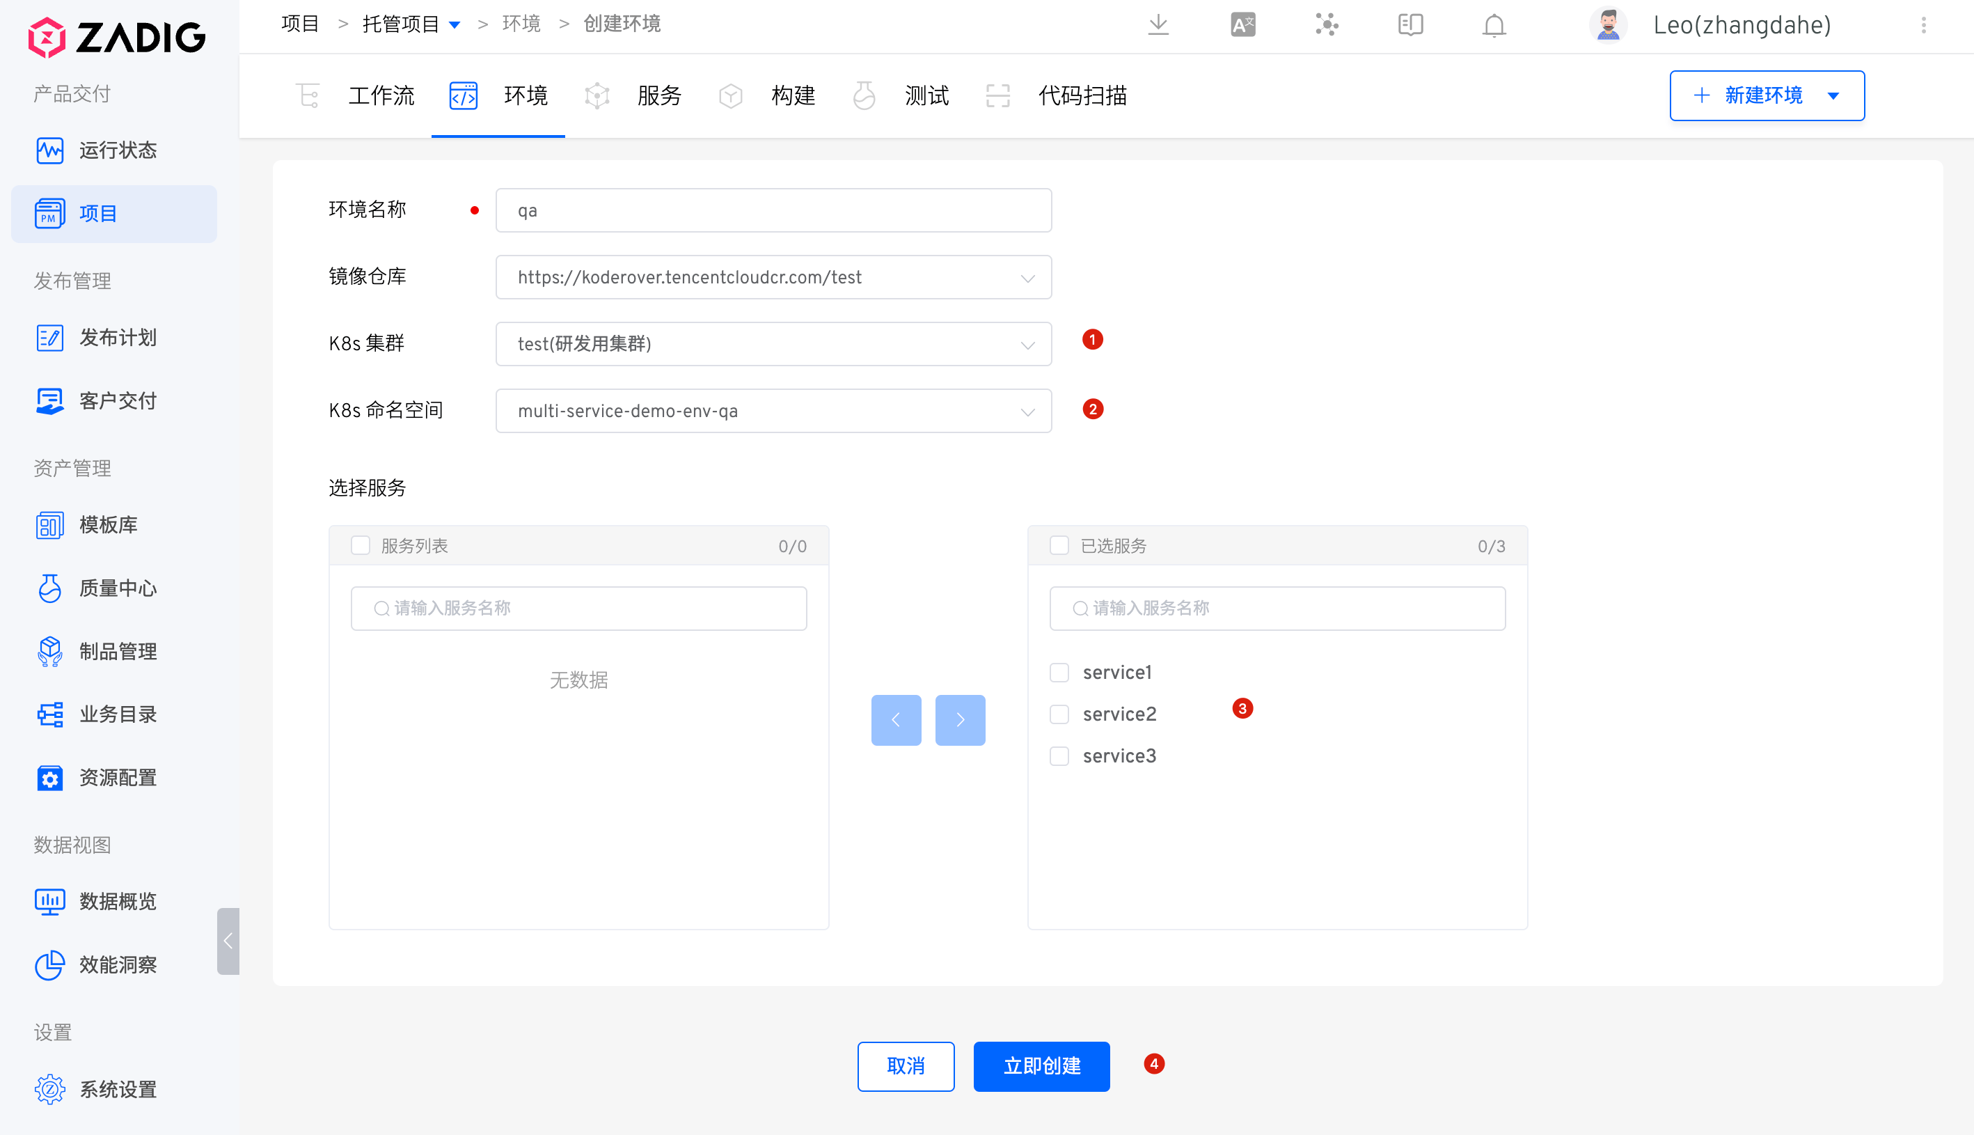Open 发布计划 from the sidebar

pos(115,338)
